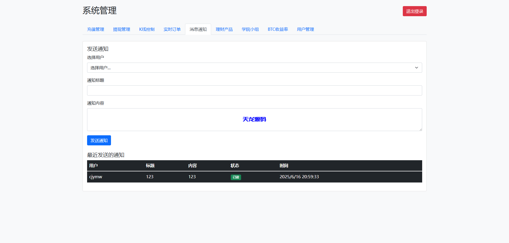Switch to the 学院小组 tab

click(x=250, y=29)
